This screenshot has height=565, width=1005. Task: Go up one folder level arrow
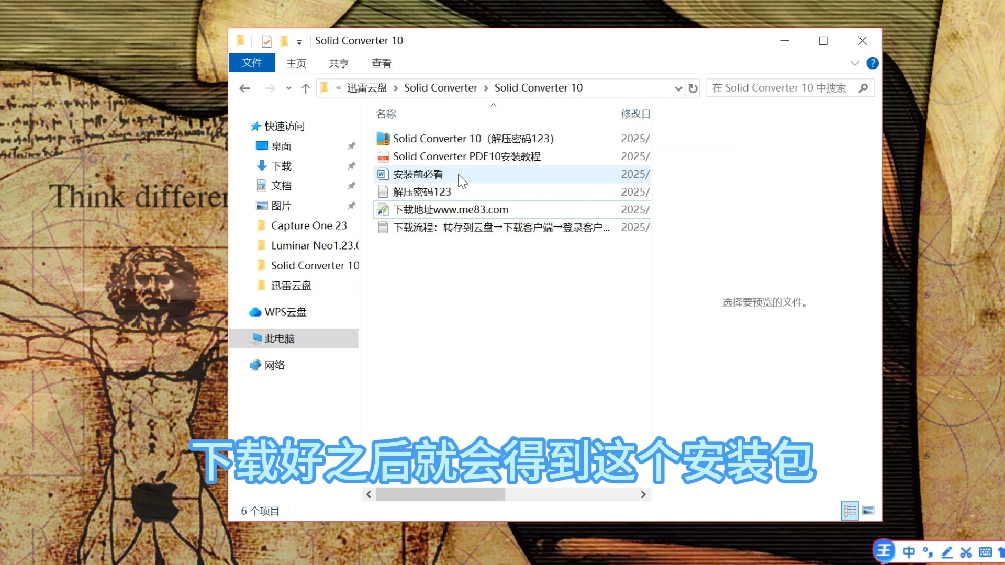point(306,88)
